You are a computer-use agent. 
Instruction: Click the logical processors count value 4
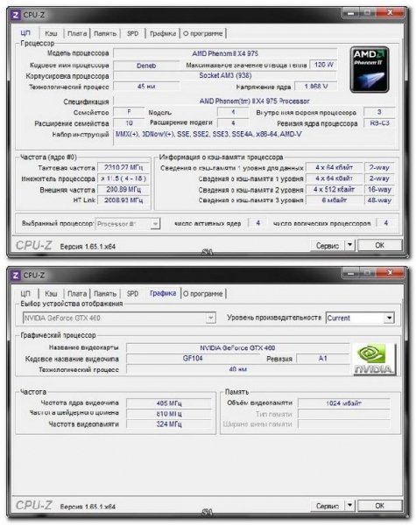click(x=386, y=223)
